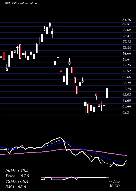Image resolution: width=136 pixels, height=191 pixels.
Task: Click the highest candlestick touching the 81.76 line
Action: click(x=50, y=25)
